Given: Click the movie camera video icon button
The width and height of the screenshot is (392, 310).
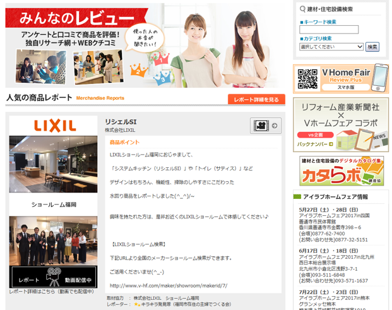Looking at the screenshot, I should (x=266, y=126).
